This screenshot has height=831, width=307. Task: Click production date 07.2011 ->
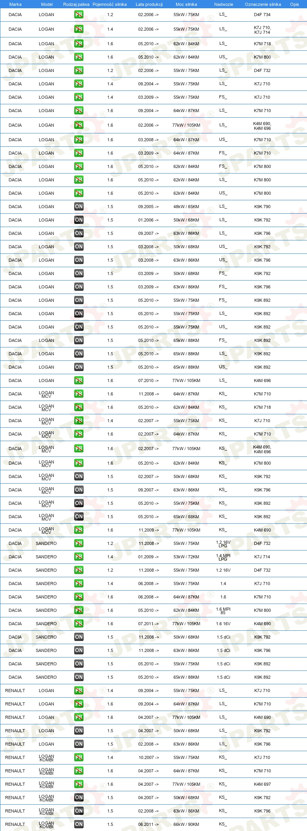coord(148,624)
